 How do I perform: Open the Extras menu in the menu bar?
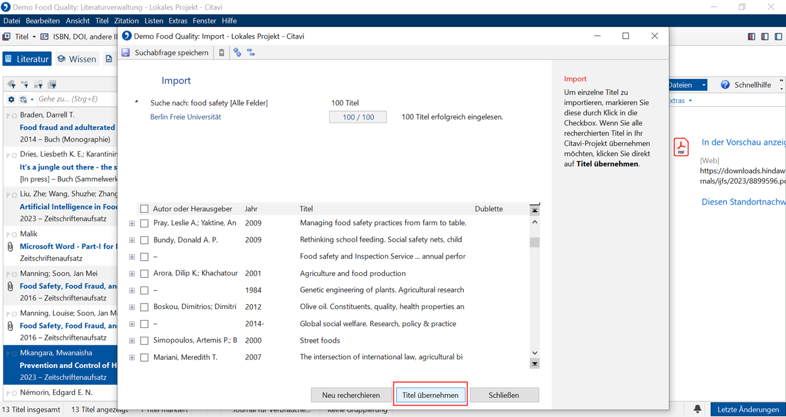point(178,21)
